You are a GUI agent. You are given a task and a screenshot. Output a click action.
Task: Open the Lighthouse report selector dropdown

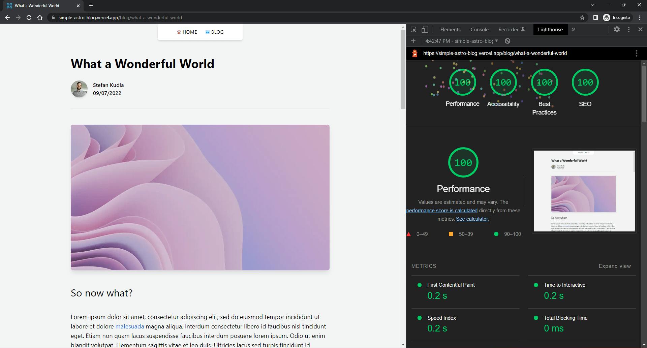coord(461,41)
